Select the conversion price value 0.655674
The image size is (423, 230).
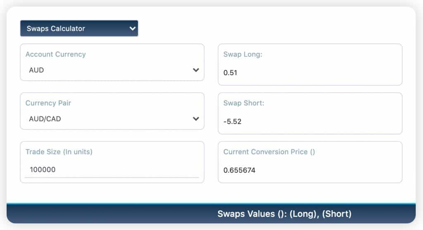click(x=239, y=170)
